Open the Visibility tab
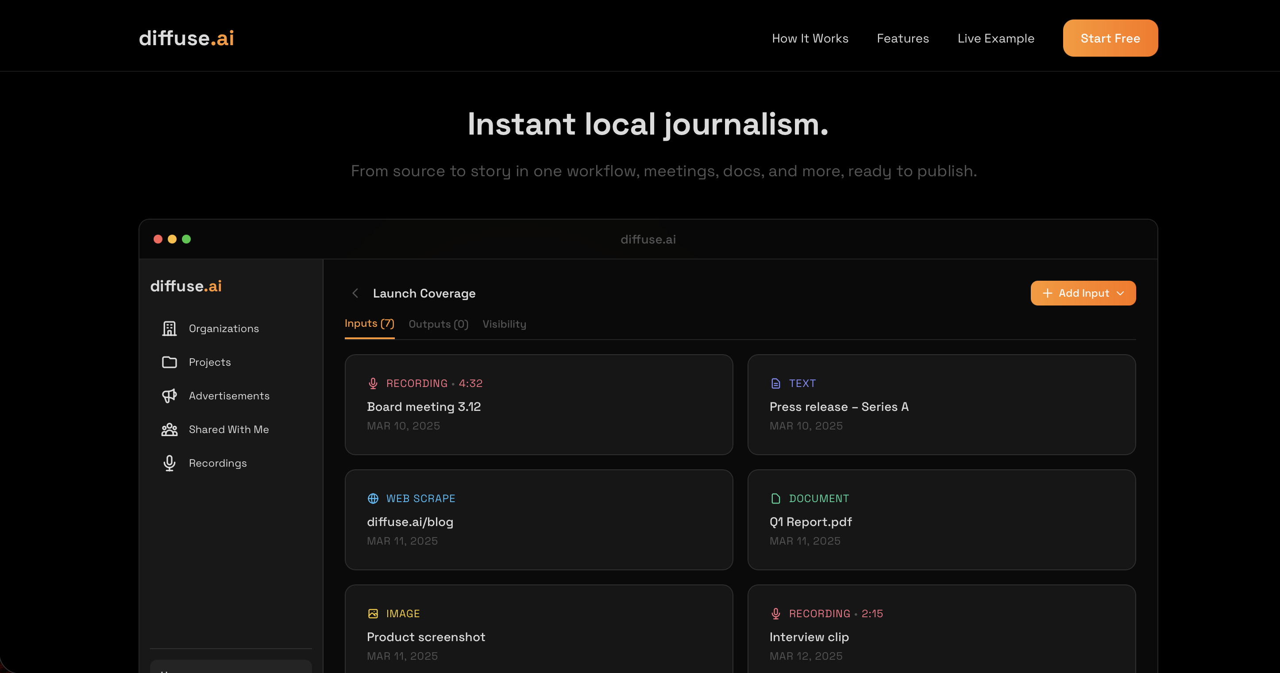This screenshot has width=1280, height=673. (504, 324)
